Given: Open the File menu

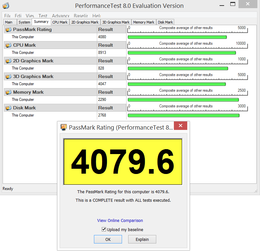Looking at the screenshot, I should click(7, 16).
